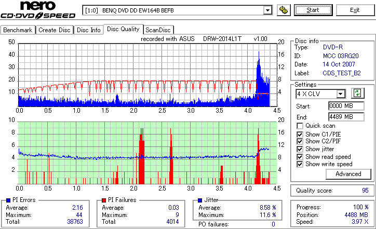Click the disc ID MCC 03RG20
The image size is (376, 229).
[341, 56]
